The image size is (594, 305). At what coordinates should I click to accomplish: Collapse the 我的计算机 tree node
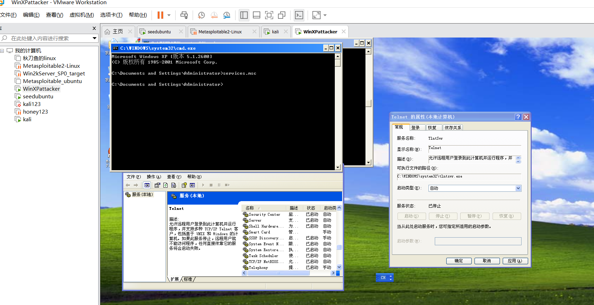(2, 51)
